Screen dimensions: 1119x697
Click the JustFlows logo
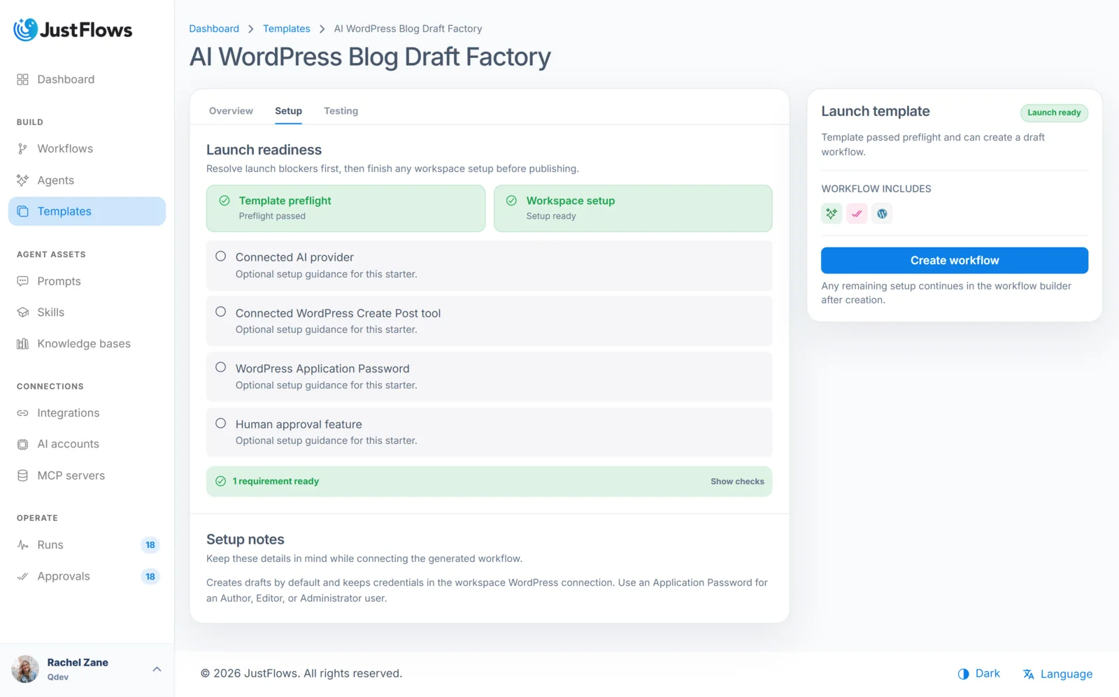[x=73, y=29]
